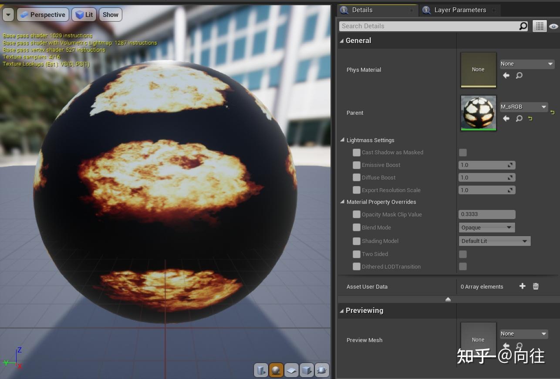Use selected asset arrow for Phys Material
The height and width of the screenshot is (379, 560).
(x=506, y=75)
